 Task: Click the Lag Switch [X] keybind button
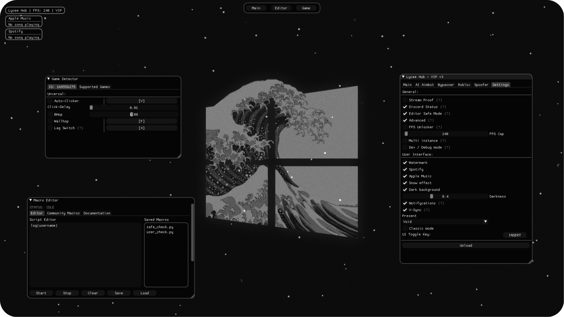tap(142, 128)
